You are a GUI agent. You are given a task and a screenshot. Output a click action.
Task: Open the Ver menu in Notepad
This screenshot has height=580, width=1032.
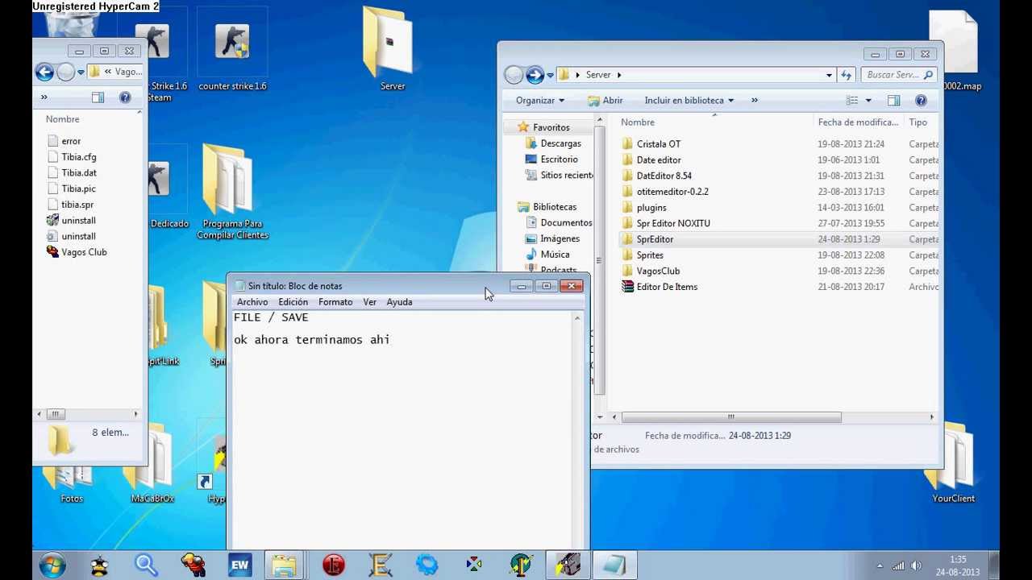pyautogui.click(x=369, y=302)
